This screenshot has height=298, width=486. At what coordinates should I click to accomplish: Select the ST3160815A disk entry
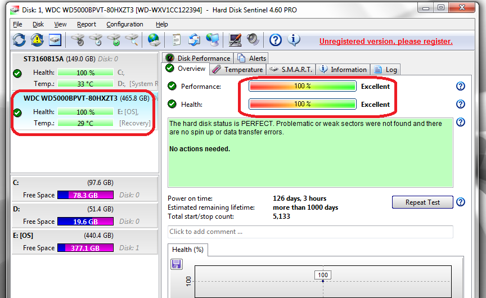[x=84, y=71]
